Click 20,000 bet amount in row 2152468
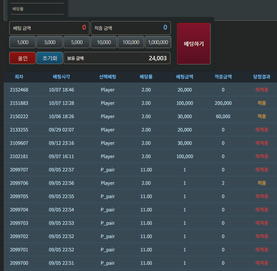 [185, 90]
